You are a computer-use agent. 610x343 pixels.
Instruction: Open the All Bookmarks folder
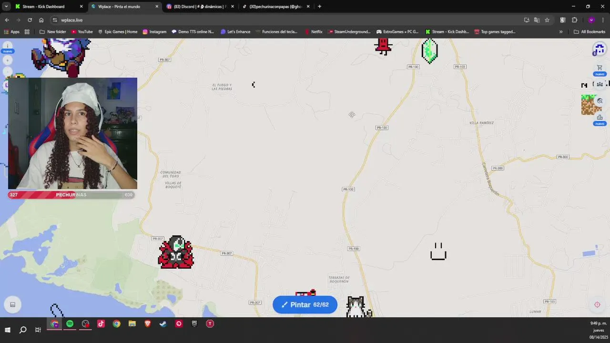point(590,32)
